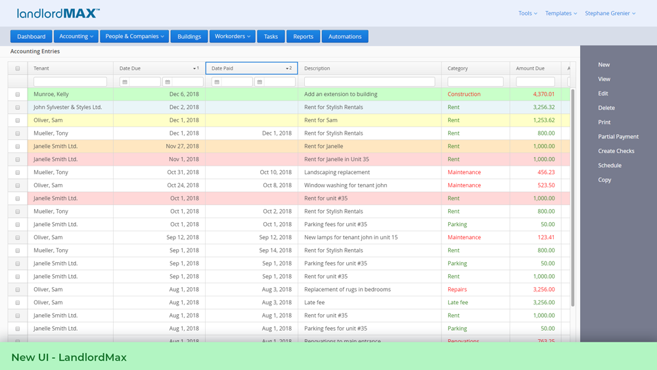Focus the Tenant filter field
This screenshot has width=657, height=370.
(70, 81)
